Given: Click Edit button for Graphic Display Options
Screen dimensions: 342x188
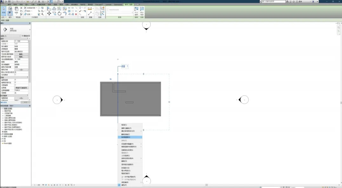Looking at the screenshot, I should click(x=21, y=57).
